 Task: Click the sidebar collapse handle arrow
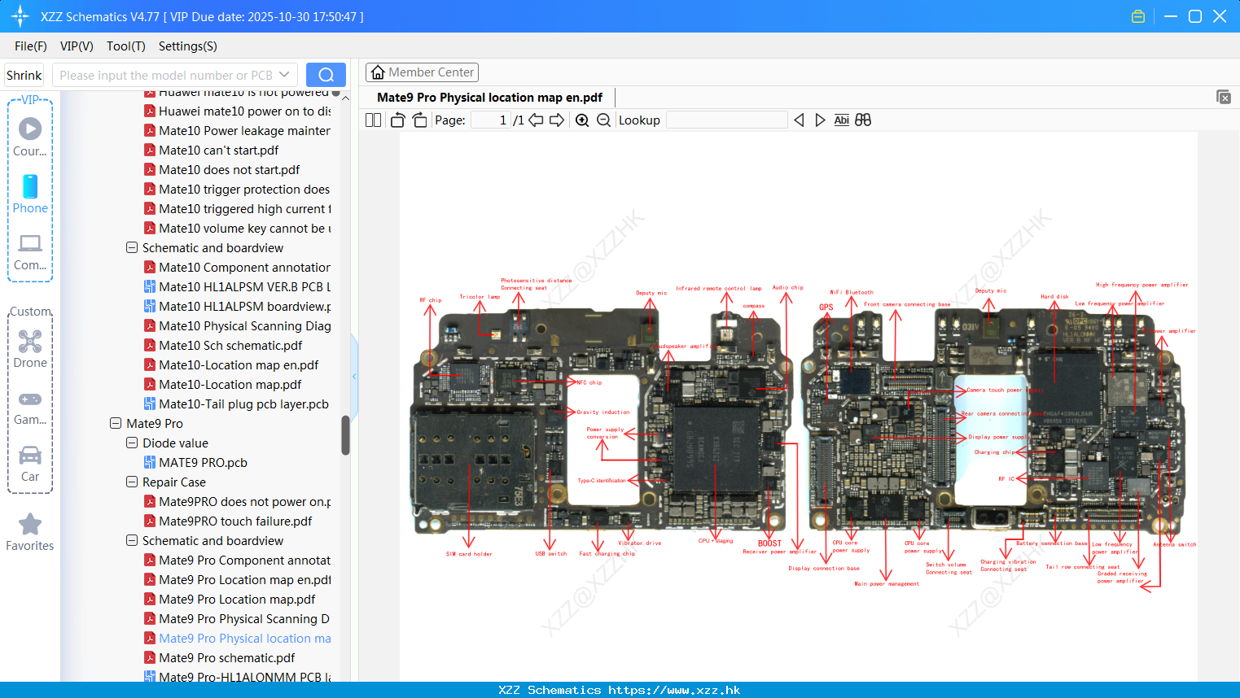point(354,376)
